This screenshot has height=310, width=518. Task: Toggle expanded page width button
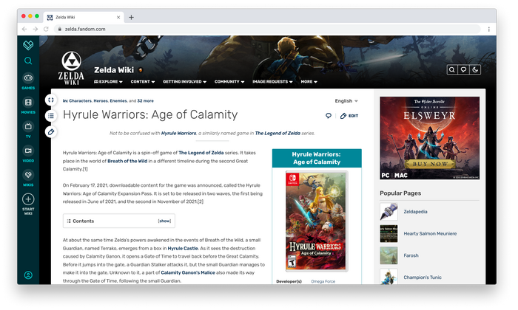51,100
